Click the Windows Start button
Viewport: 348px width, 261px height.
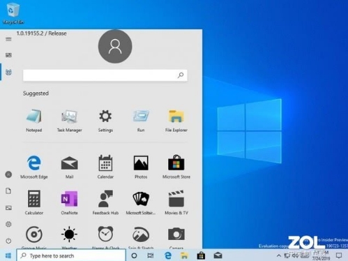(8, 255)
